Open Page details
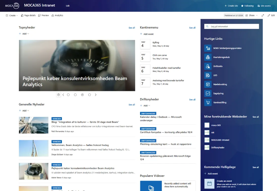277x191 pixels. (x=28, y=15)
